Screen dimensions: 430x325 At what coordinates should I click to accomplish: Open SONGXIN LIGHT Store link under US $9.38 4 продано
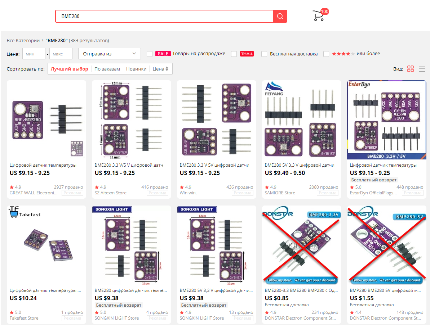(x=116, y=318)
